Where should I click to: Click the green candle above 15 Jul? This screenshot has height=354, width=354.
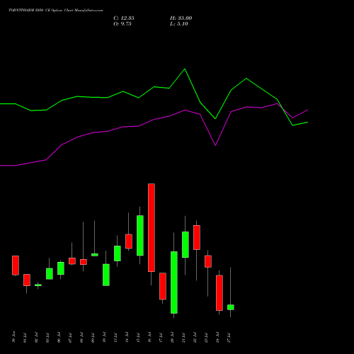click(140, 236)
